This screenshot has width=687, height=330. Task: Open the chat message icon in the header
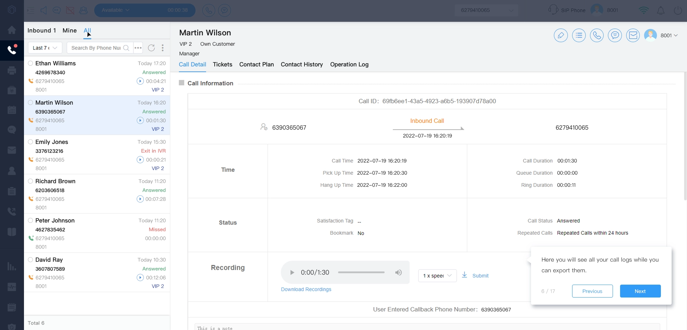coord(615,35)
